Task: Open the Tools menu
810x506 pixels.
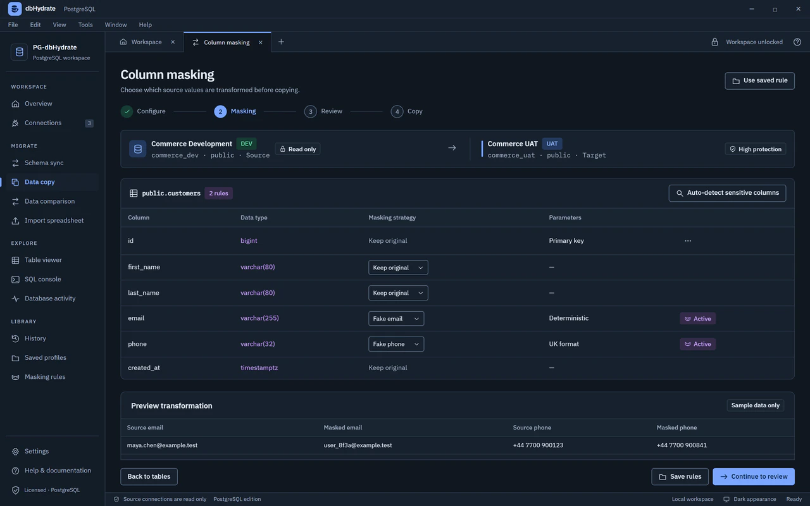Action: (85, 25)
